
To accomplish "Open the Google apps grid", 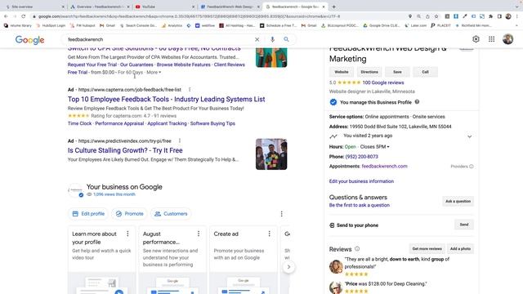I will (x=492, y=39).
